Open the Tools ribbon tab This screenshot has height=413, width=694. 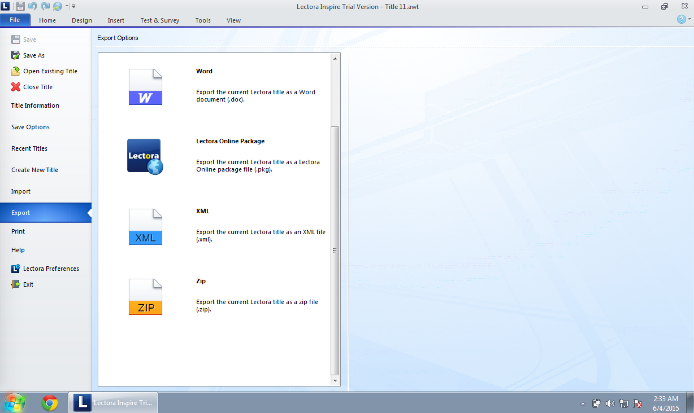coord(203,20)
